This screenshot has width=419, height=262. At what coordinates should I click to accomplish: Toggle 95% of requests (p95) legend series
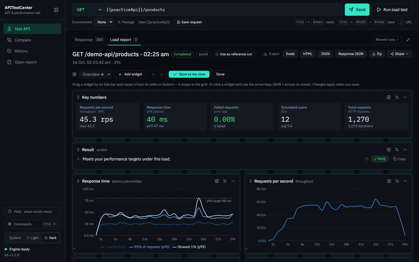(149, 247)
